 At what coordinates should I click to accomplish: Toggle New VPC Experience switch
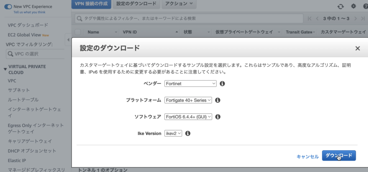pos(8,7)
